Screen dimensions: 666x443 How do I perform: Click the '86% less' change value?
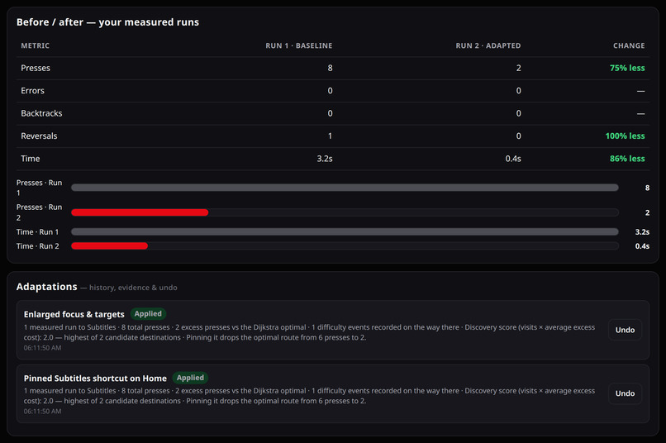point(627,159)
